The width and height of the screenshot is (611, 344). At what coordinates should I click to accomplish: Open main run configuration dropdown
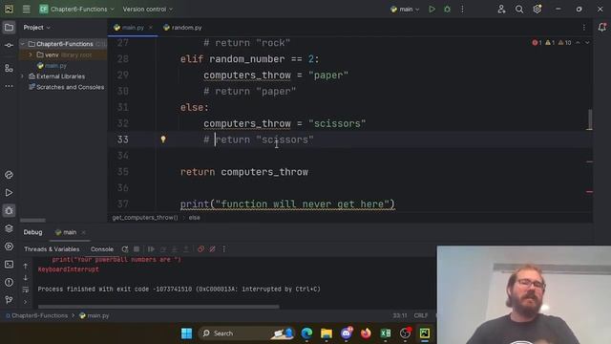tap(405, 9)
